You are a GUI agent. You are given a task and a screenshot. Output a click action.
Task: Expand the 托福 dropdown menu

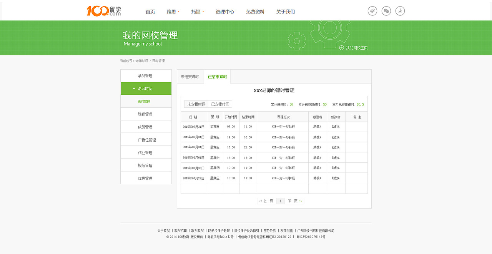click(198, 12)
